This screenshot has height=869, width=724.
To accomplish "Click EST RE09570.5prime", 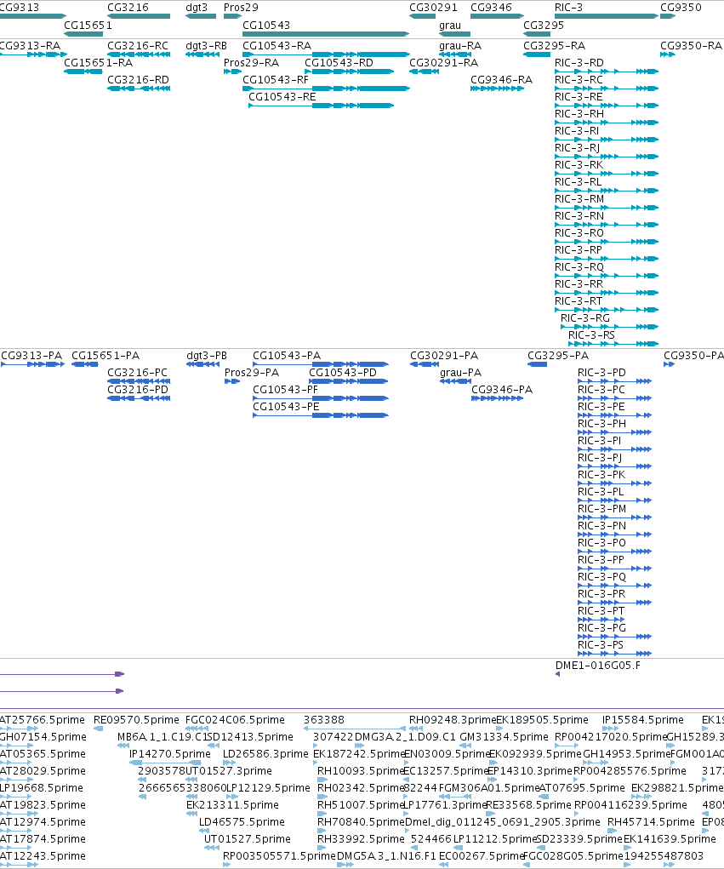I will (137, 720).
